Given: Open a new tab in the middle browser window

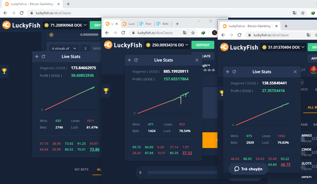Looking at the screenshot, I should 177,24.
